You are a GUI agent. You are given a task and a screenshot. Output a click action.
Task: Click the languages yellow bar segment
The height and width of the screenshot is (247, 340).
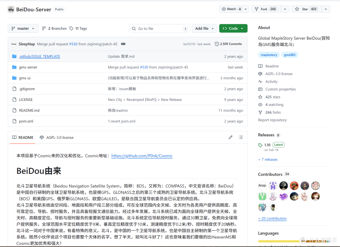[279, 241]
